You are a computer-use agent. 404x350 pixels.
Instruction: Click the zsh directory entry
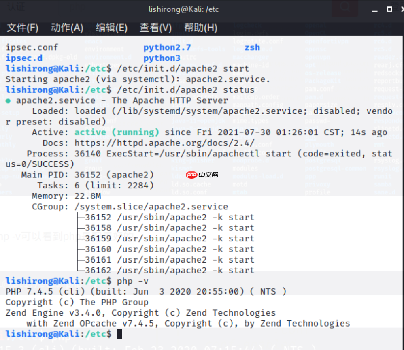[252, 47]
